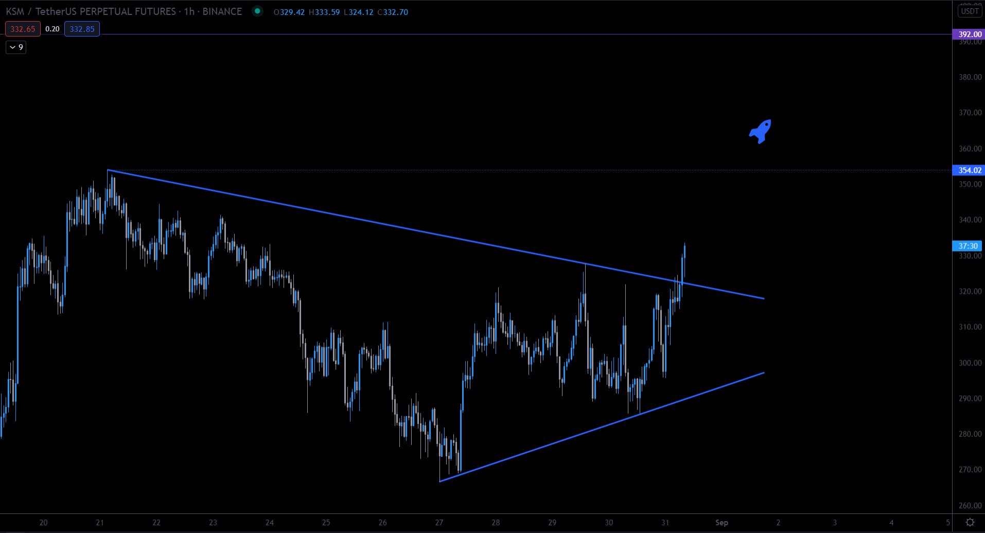Click the 37:30 bar countdown label
The width and height of the screenshot is (985, 533).
(968, 246)
